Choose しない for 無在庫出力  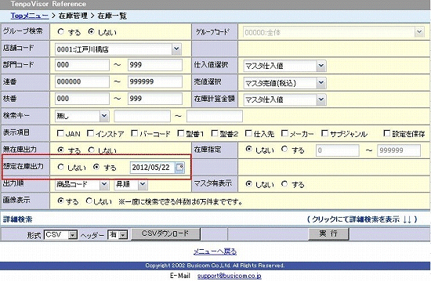[x=92, y=150]
